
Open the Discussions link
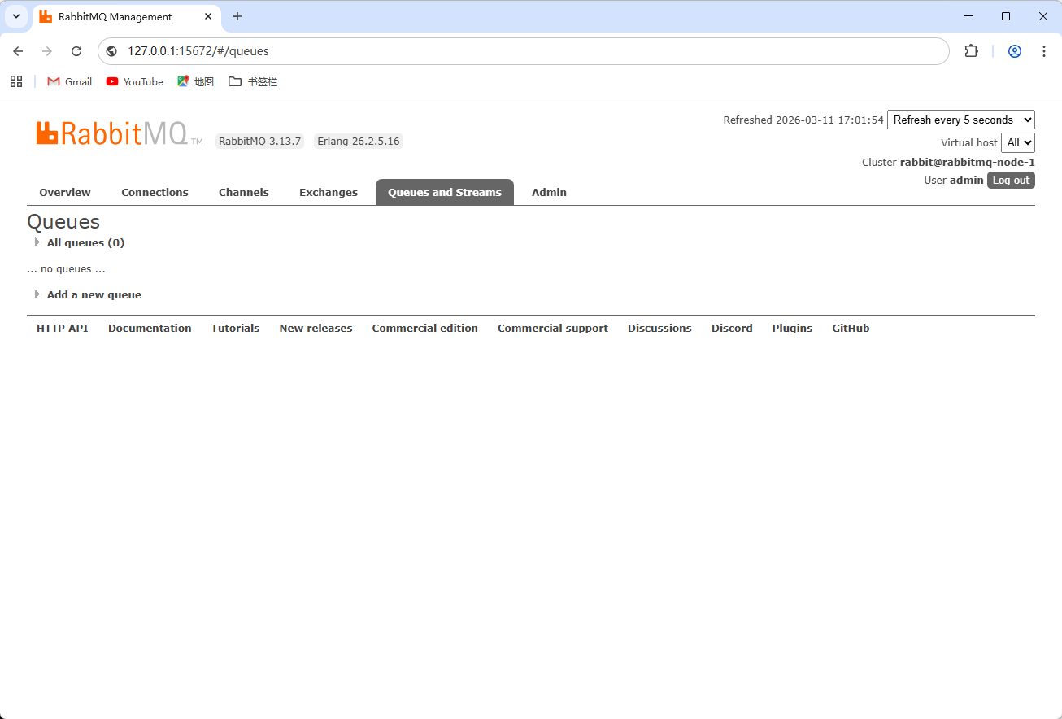pos(659,329)
